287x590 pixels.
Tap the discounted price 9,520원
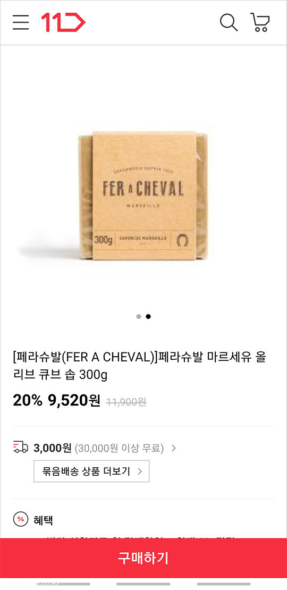[74, 401]
